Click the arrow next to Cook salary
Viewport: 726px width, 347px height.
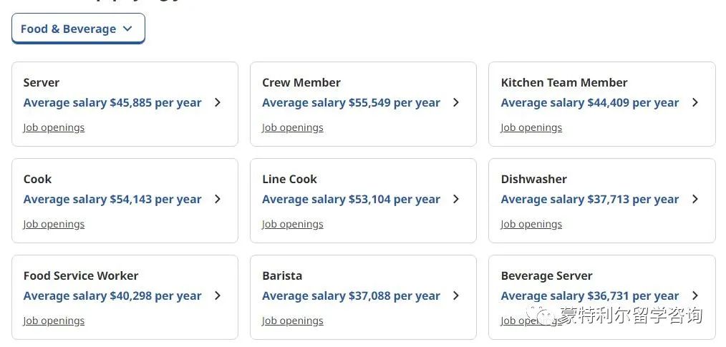218,200
